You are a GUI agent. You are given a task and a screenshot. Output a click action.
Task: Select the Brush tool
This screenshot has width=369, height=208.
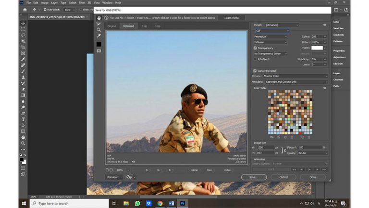(23, 71)
